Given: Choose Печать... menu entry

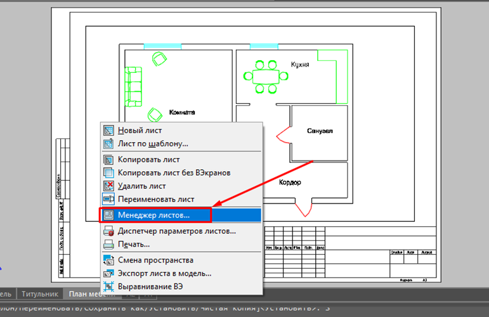Looking at the screenshot, I should pos(181,244).
